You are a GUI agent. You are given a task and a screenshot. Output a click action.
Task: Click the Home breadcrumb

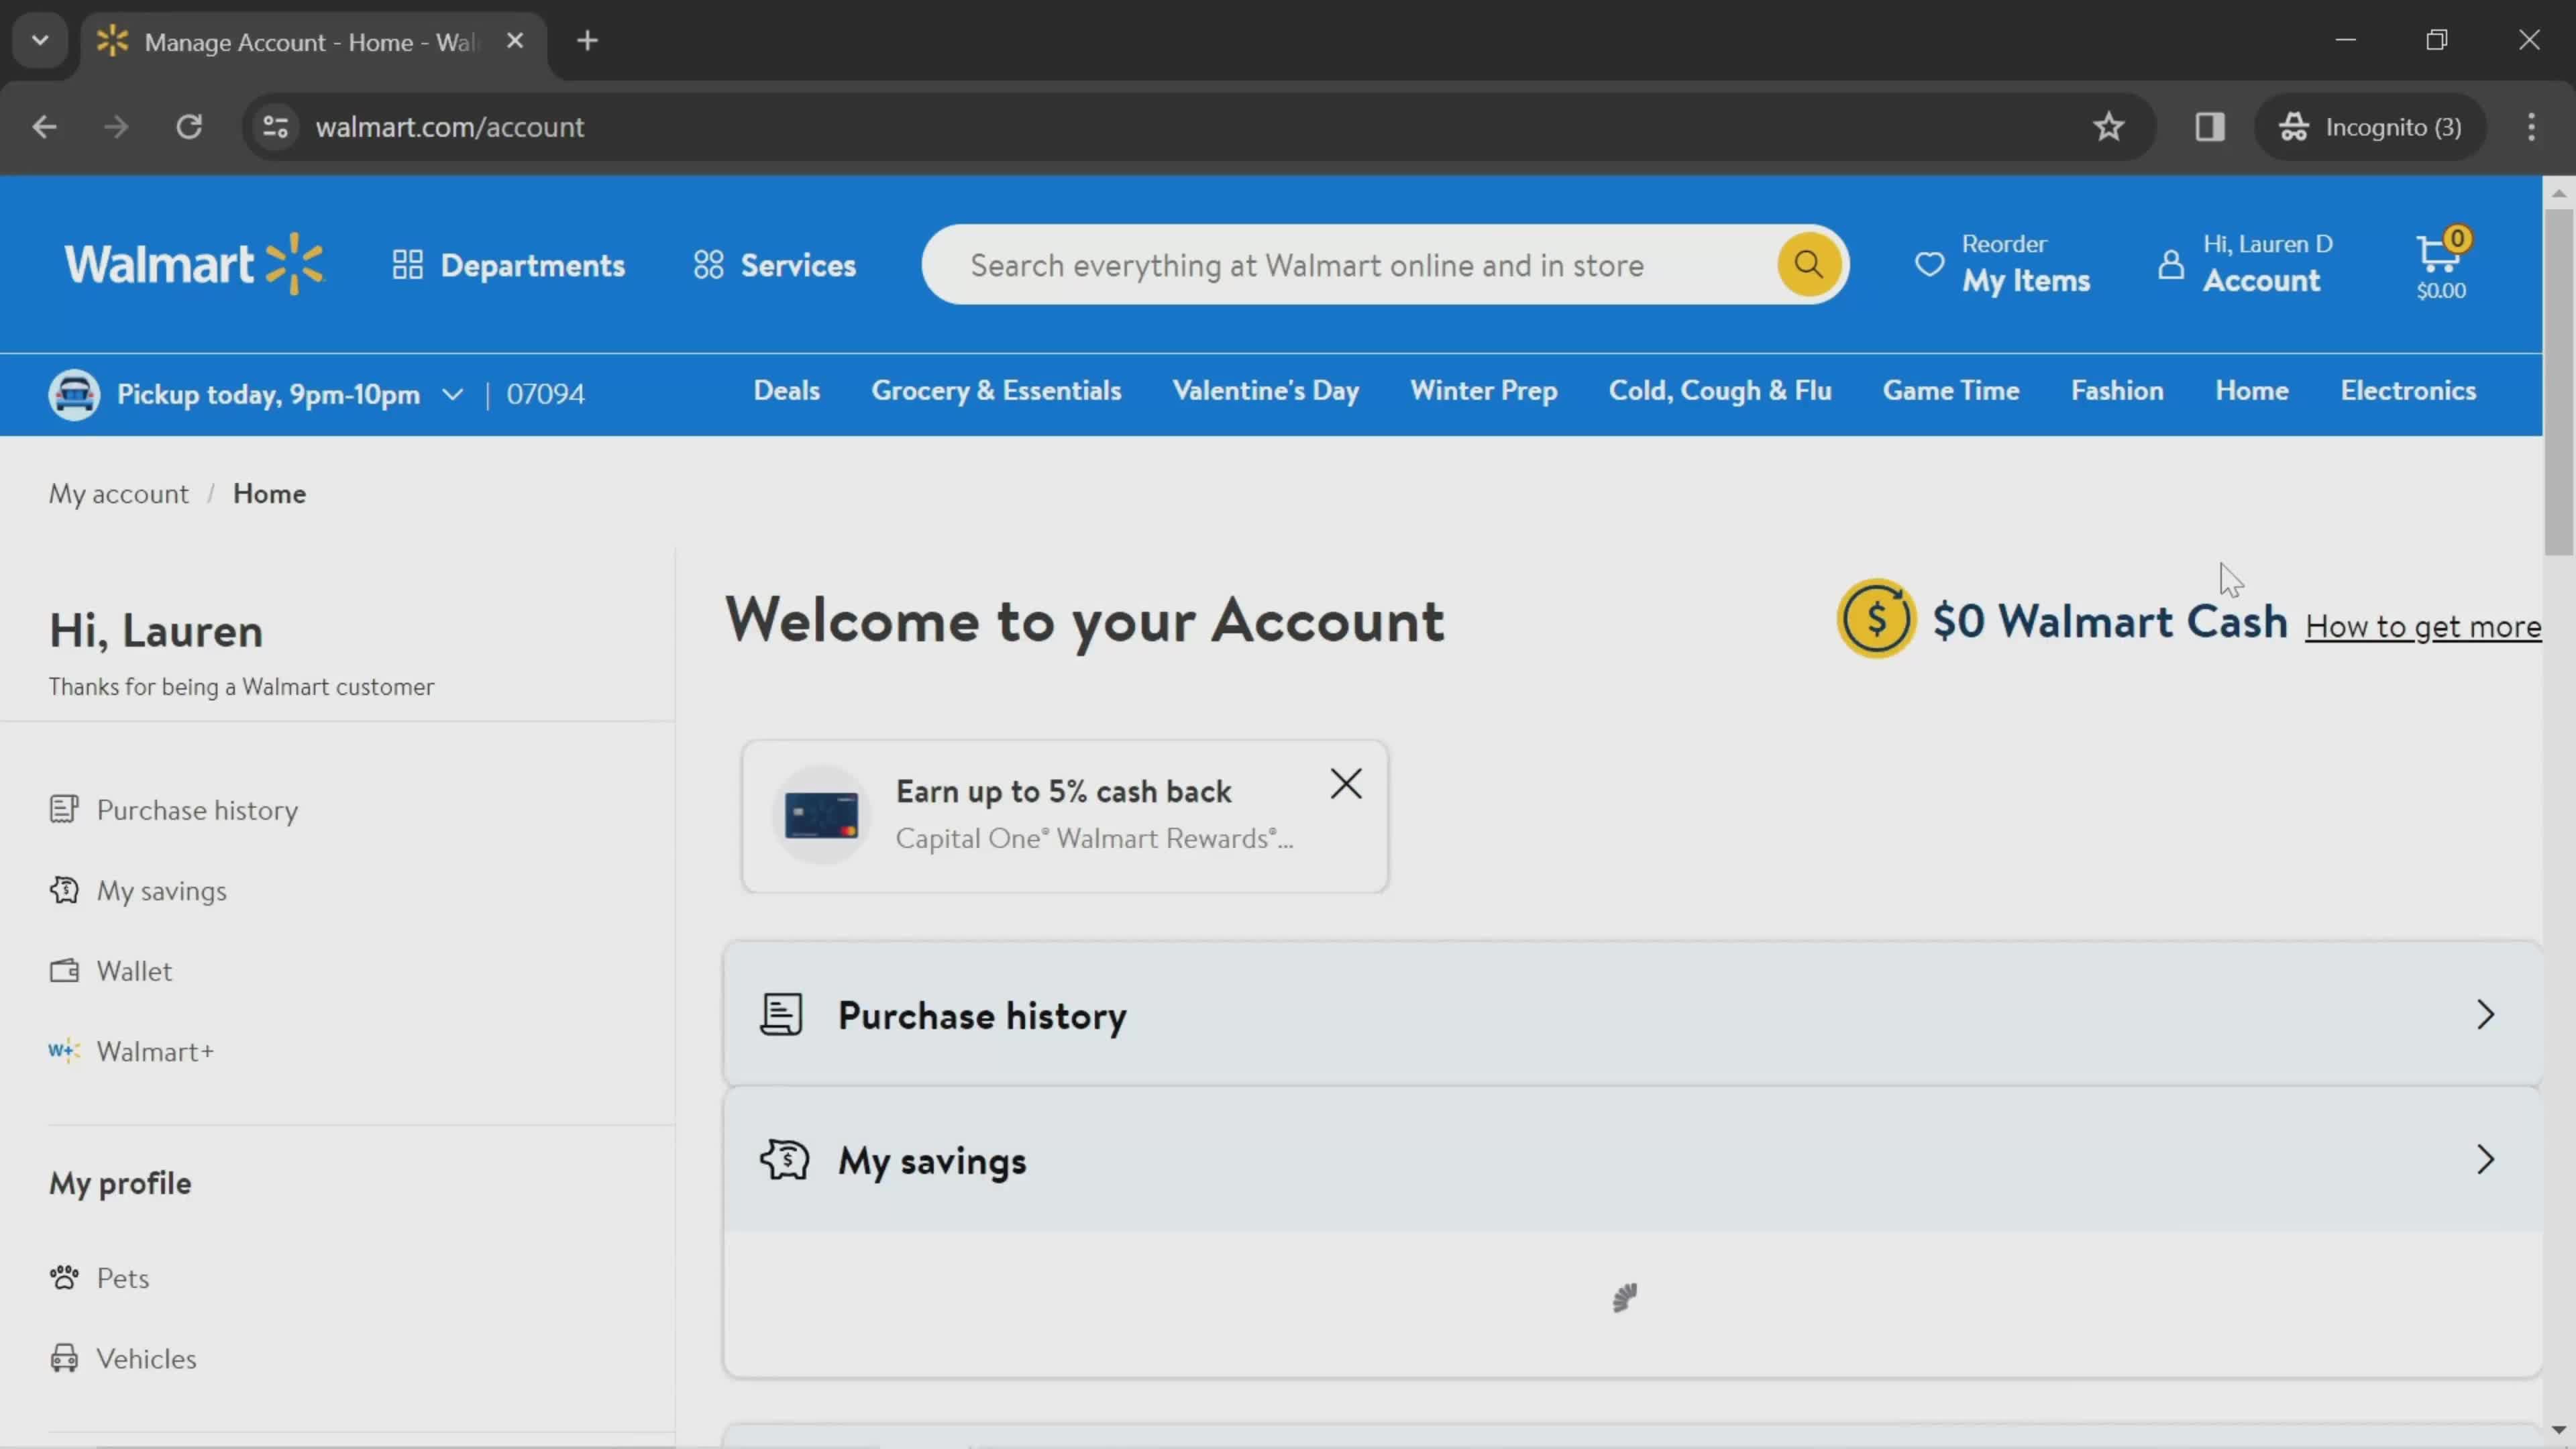(x=269, y=494)
